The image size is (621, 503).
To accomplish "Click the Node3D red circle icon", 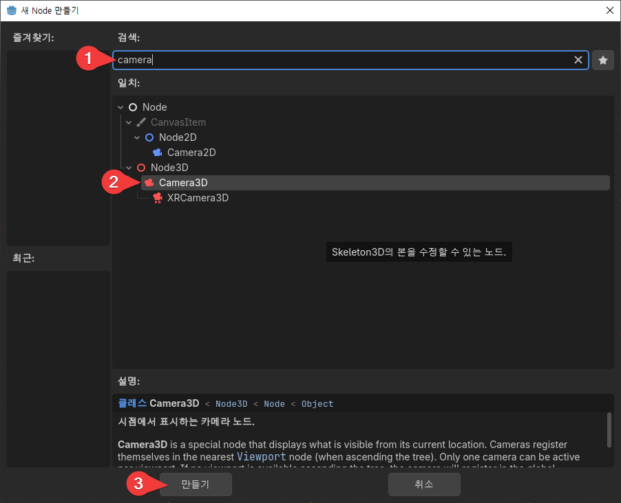I will point(141,168).
